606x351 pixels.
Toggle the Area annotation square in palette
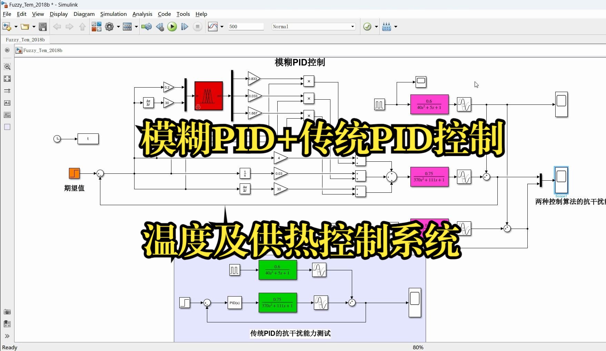click(7, 127)
